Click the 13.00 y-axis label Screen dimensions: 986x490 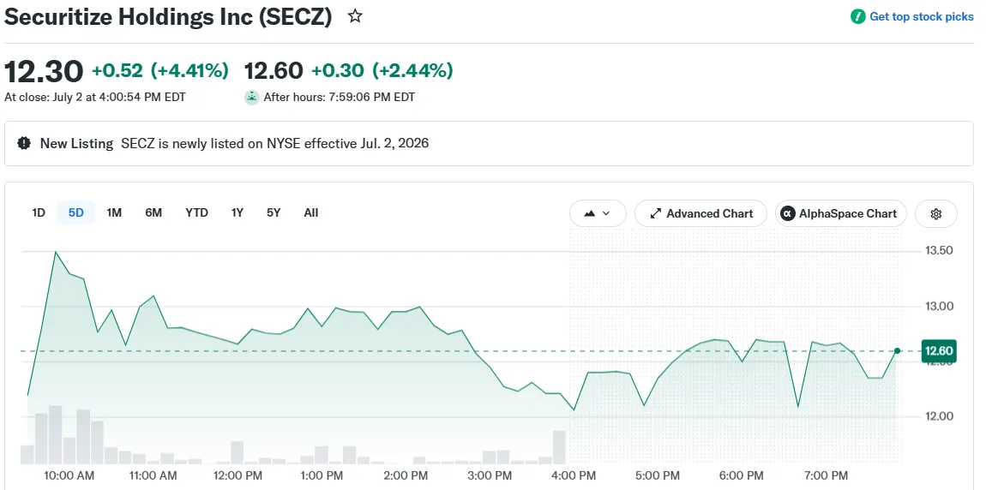[x=940, y=306]
